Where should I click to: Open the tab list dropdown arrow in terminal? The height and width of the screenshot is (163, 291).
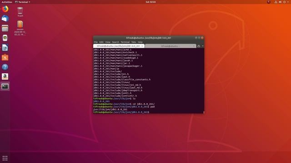[203, 46]
